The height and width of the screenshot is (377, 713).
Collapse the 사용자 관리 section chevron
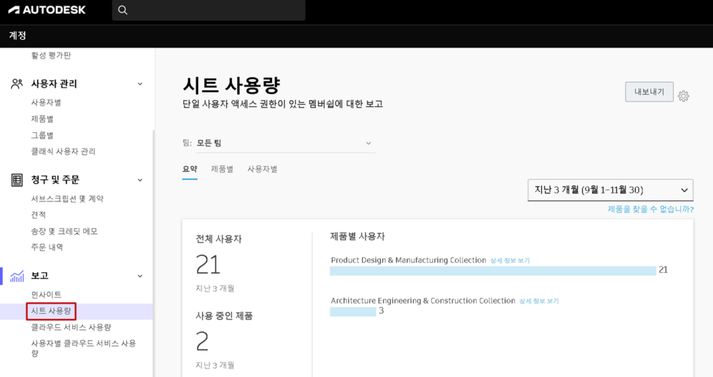click(x=140, y=84)
